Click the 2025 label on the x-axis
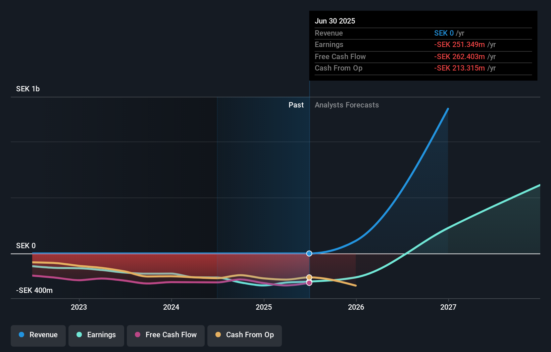The width and height of the screenshot is (551, 352). 264,307
